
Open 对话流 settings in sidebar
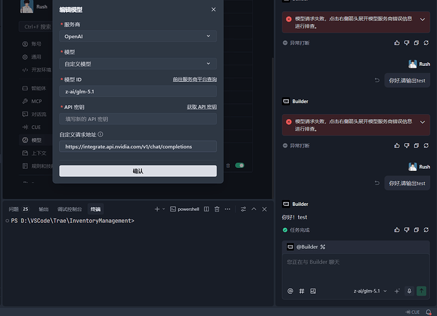point(34,114)
